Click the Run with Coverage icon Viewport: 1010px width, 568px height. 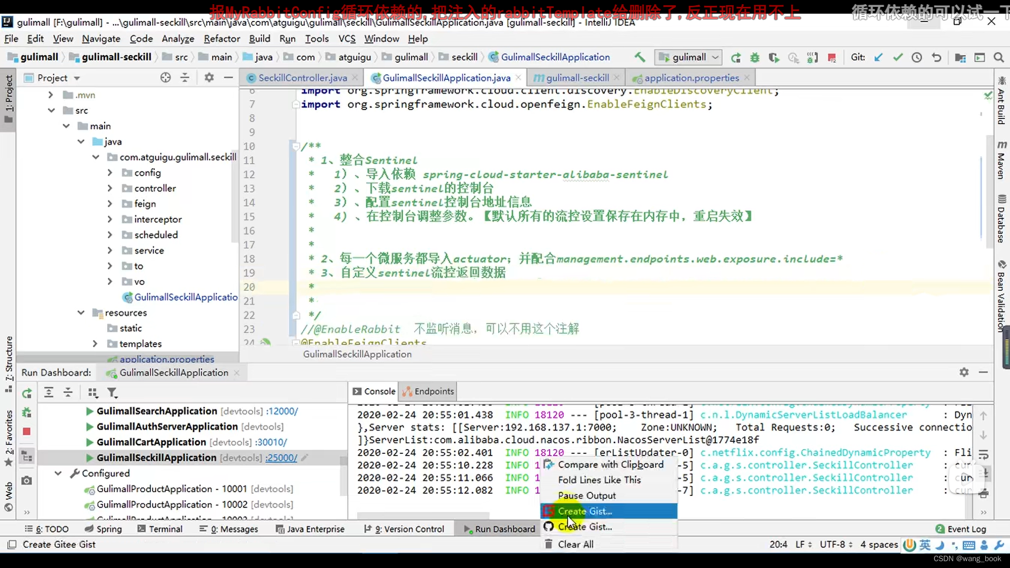[774, 57]
